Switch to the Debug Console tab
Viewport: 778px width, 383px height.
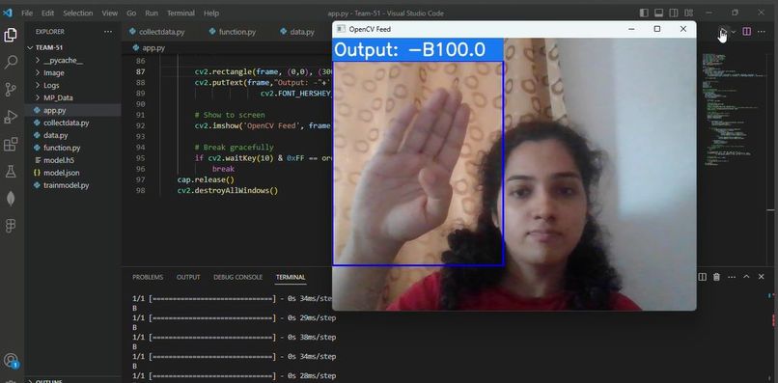(x=237, y=277)
